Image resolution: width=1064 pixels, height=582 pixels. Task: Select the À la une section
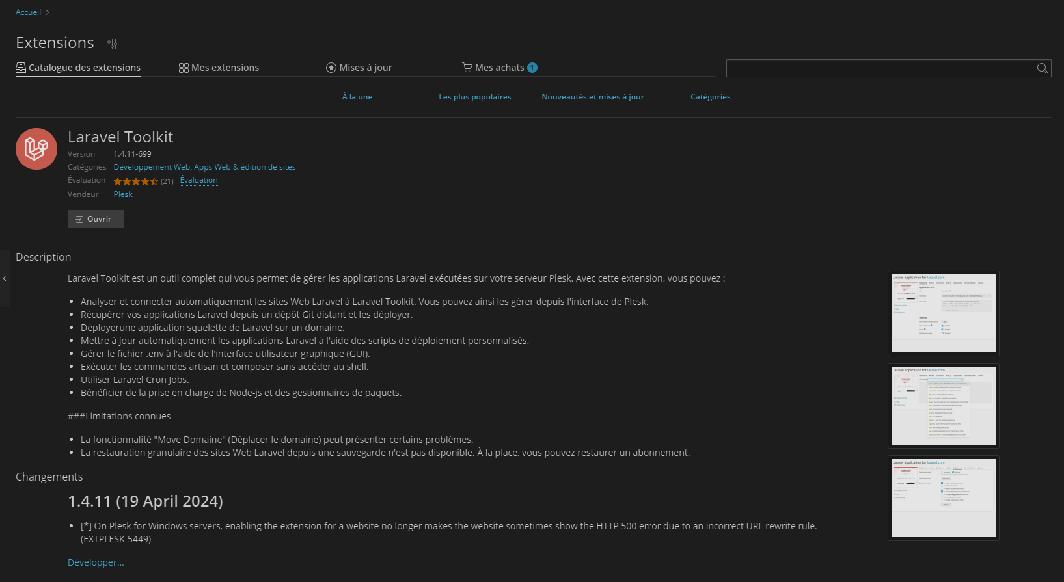pyautogui.click(x=357, y=97)
